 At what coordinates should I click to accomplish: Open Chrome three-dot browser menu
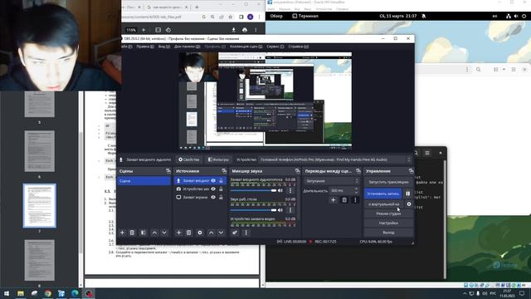[x=259, y=17]
